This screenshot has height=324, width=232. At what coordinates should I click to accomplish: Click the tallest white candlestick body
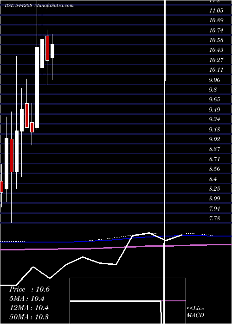pyautogui.click(x=37, y=88)
